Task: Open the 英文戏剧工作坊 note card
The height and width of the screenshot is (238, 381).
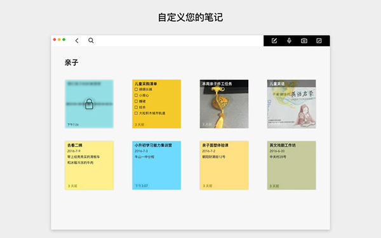Action: 291,166
